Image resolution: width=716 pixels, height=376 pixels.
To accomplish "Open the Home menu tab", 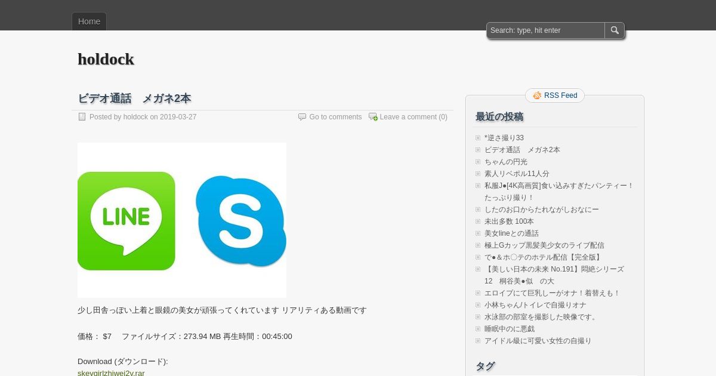I will [x=89, y=21].
